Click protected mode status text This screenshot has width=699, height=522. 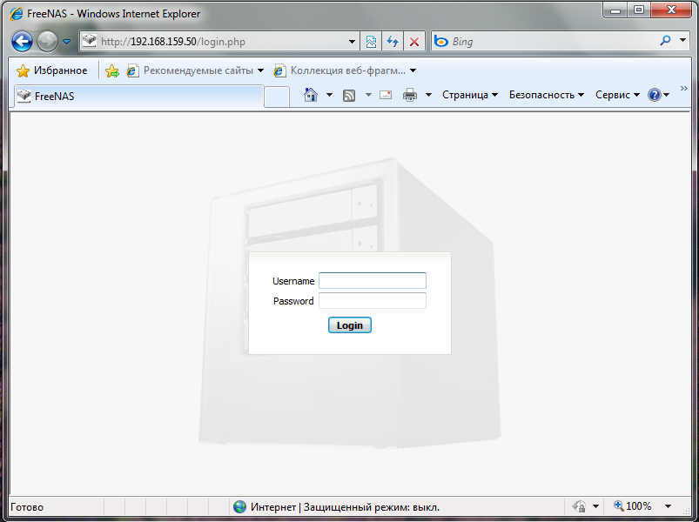point(372,507)
